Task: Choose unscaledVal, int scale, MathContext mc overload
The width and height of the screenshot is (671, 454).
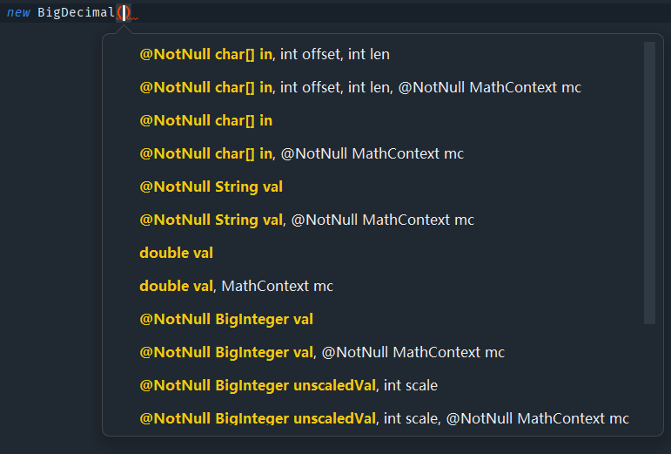Action: pos(385,418)
